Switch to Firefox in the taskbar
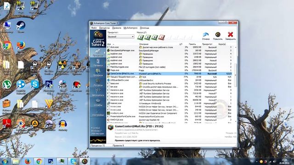The image size is (294, 165). [28, 161]
